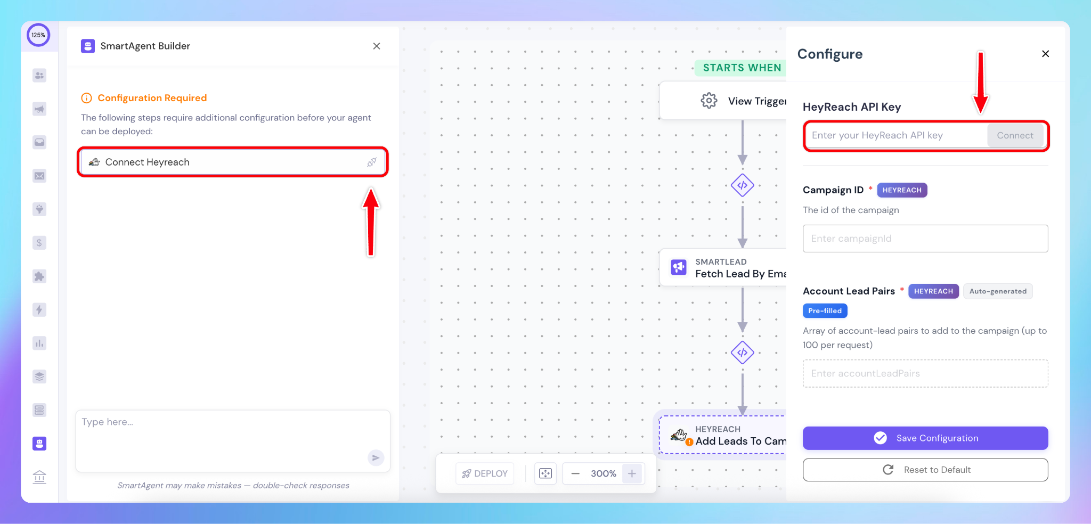
Task: Open the email envelope sidebar icon
Action: 39,176
